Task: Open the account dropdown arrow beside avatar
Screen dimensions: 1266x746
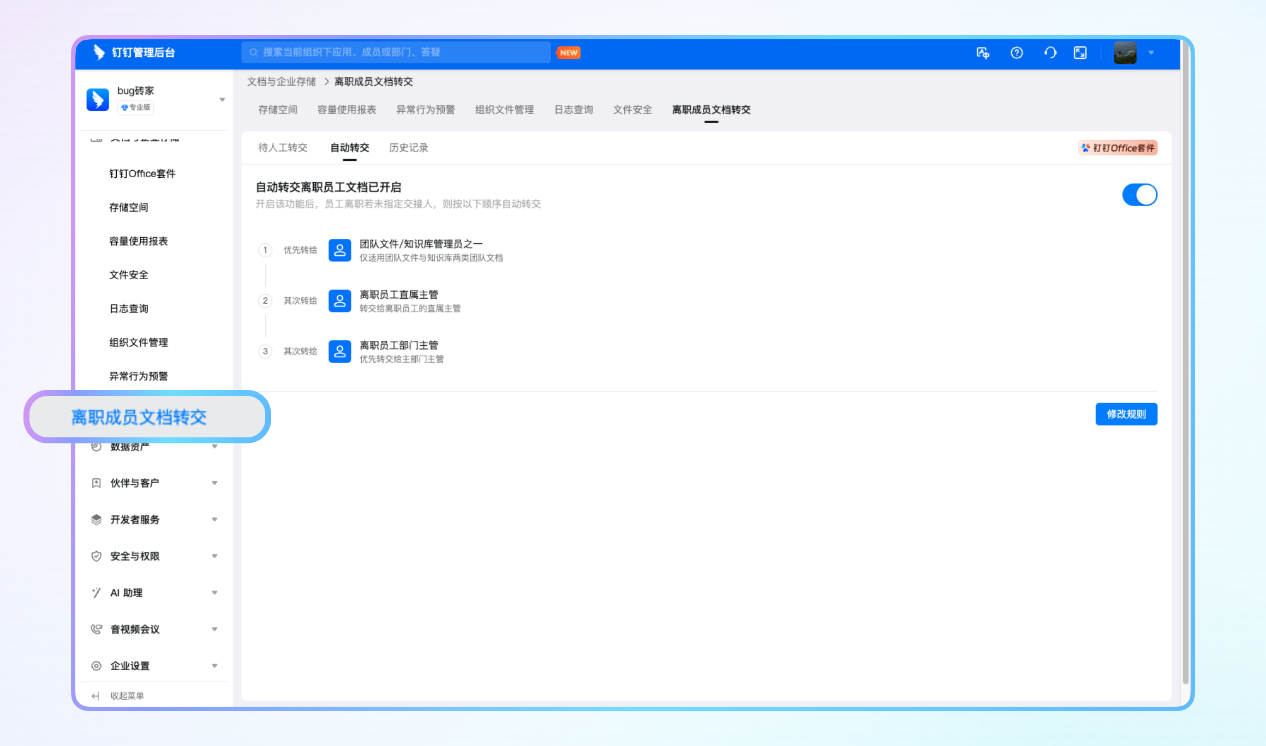Action: 1151,53
